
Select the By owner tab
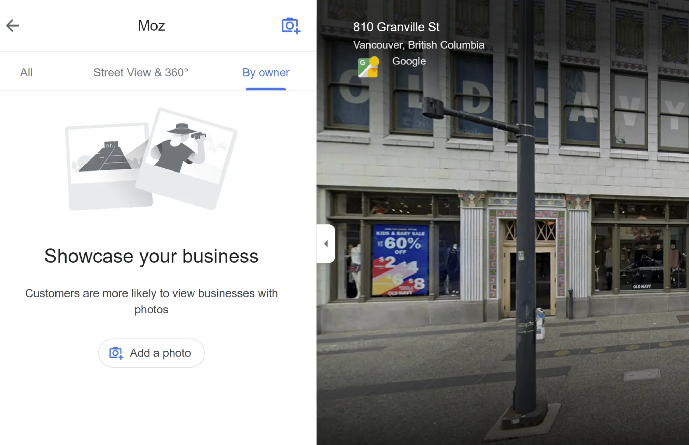[266, 73]
